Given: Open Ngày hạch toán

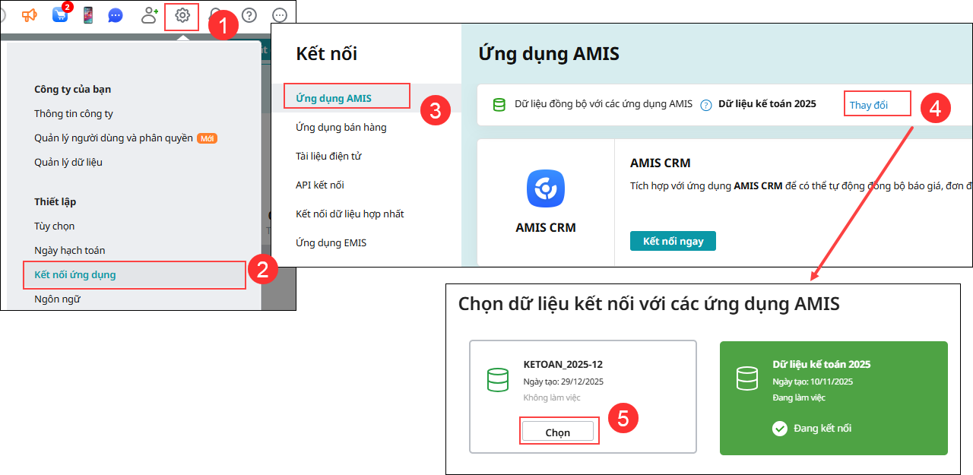Looking at the screenshot, I should coord(70,250).
